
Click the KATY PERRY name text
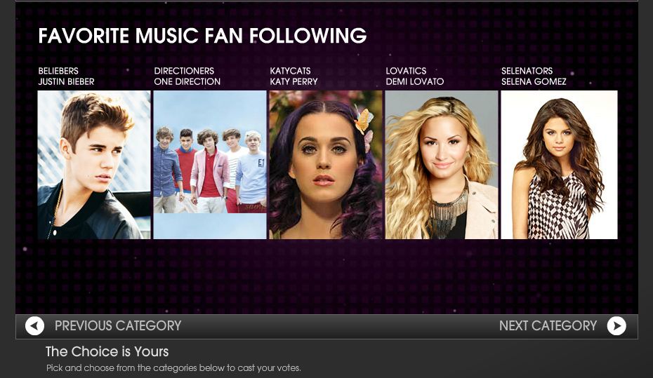click(293, 81)
